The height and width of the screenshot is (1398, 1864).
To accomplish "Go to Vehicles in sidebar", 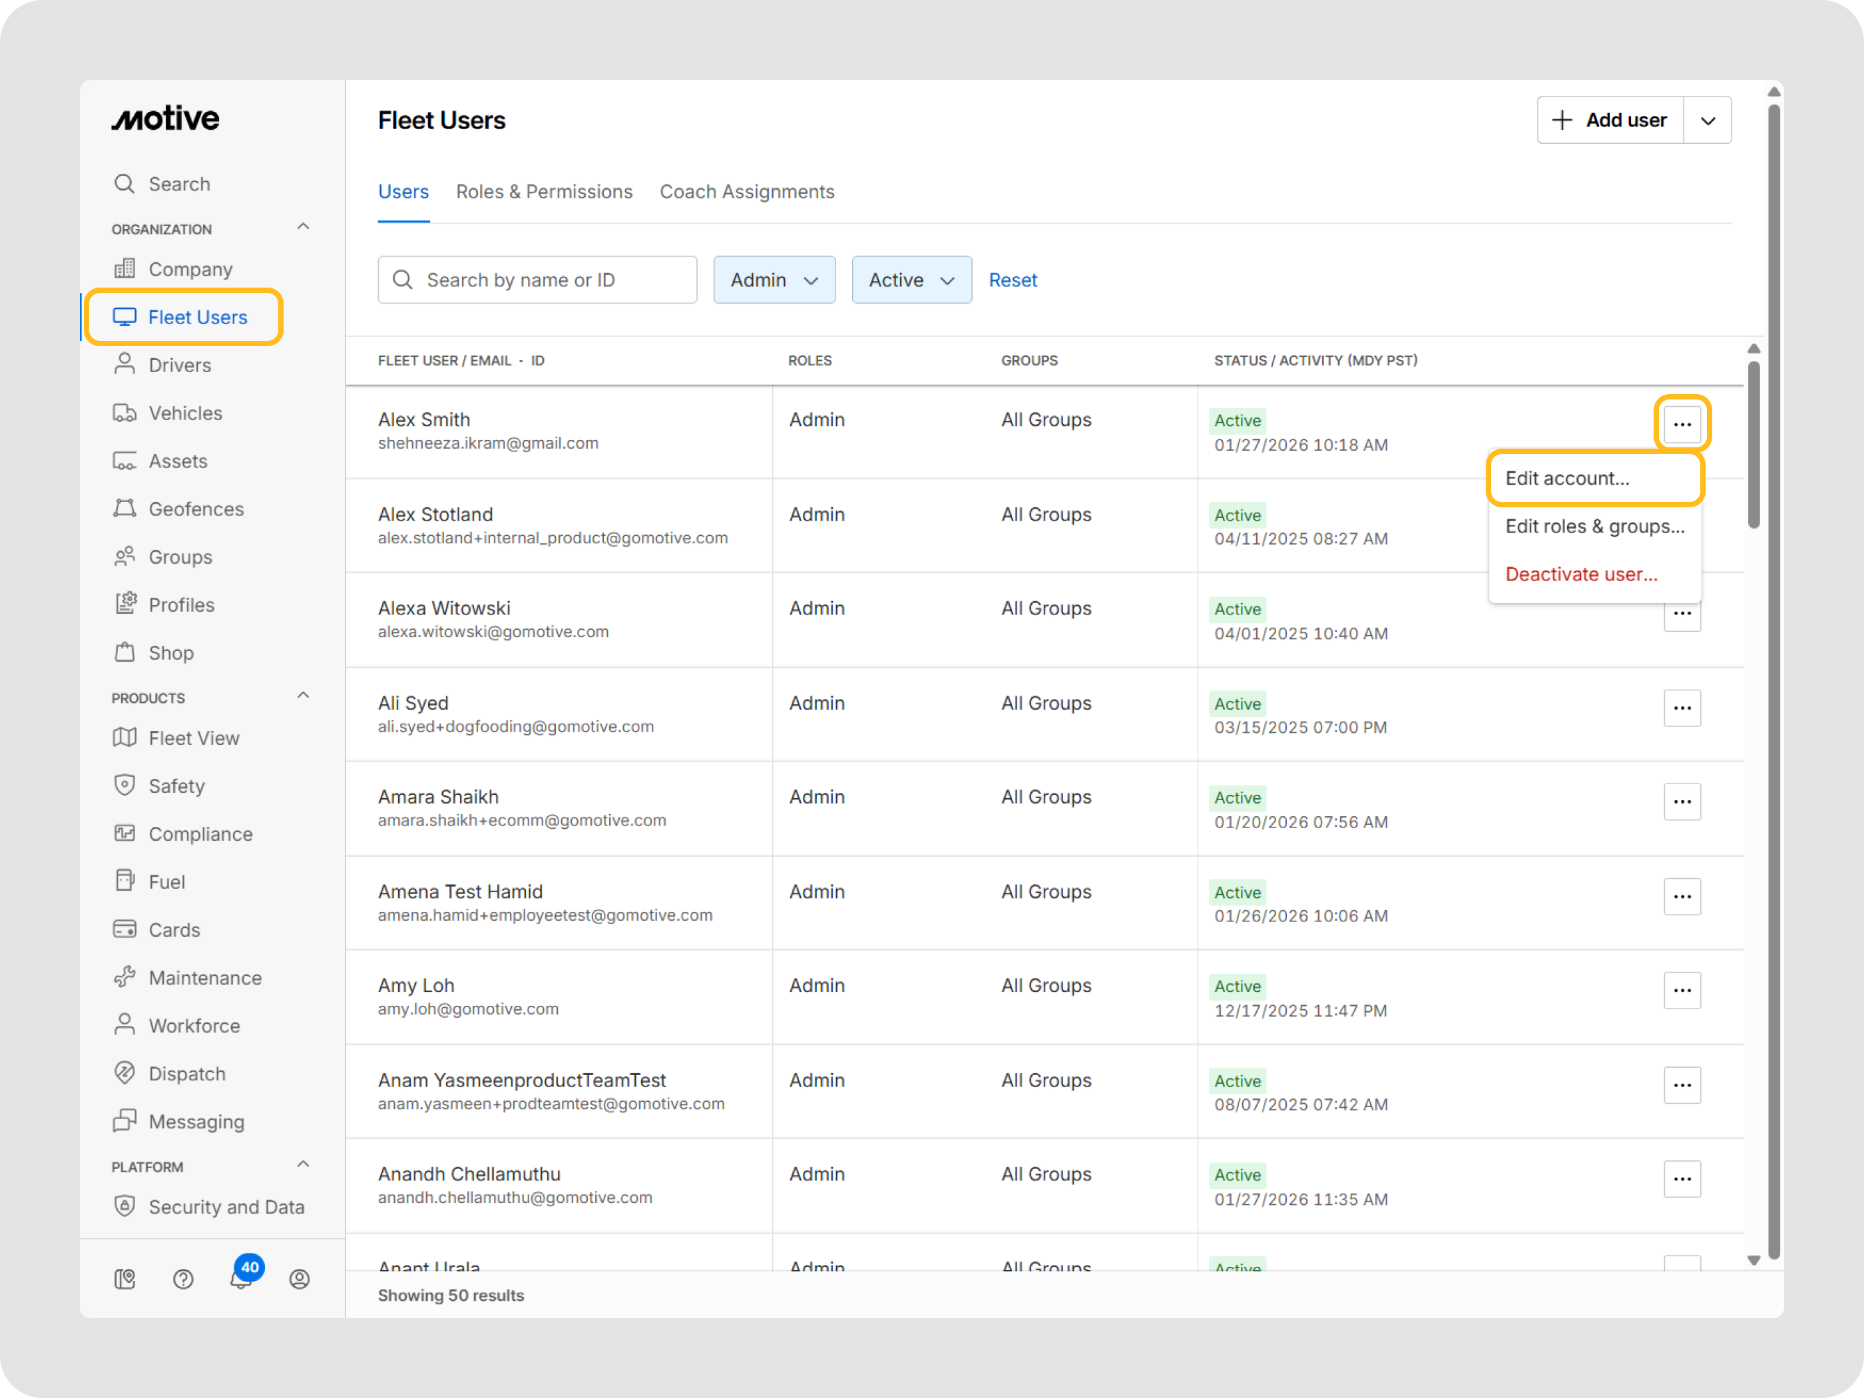I will point(184,413).
